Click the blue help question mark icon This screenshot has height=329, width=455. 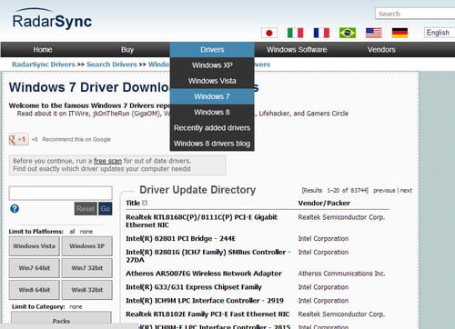15,208
